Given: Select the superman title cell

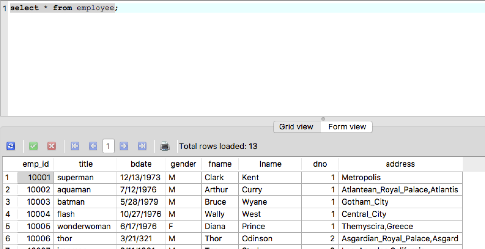Looking at the screenshot, I should click(x=86, y=177).
